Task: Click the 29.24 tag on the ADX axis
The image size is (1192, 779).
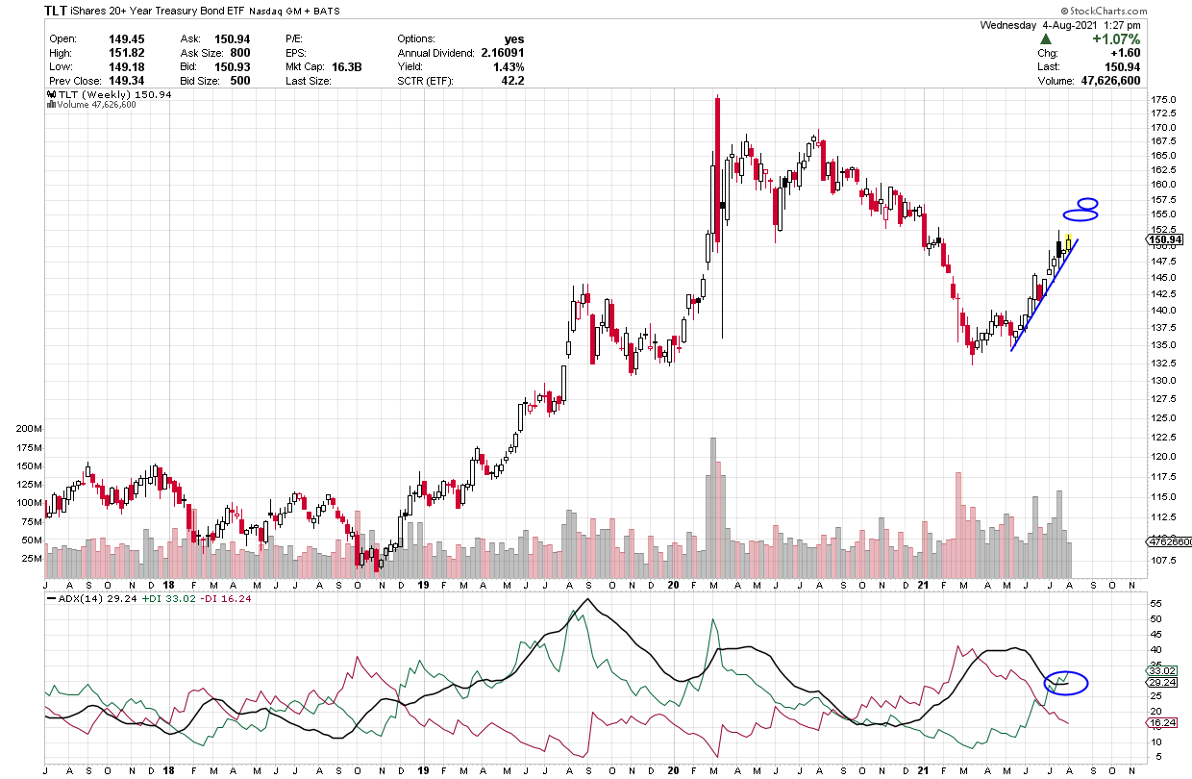Action: click(1162, 682)
